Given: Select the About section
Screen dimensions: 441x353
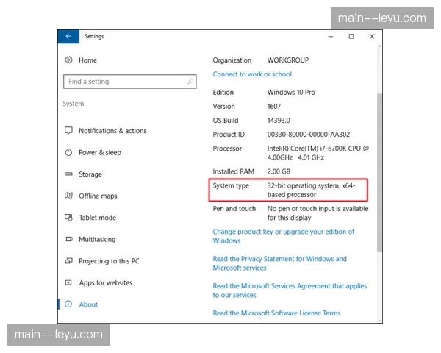Looking at the screenshot, I should tap(88, 304).
